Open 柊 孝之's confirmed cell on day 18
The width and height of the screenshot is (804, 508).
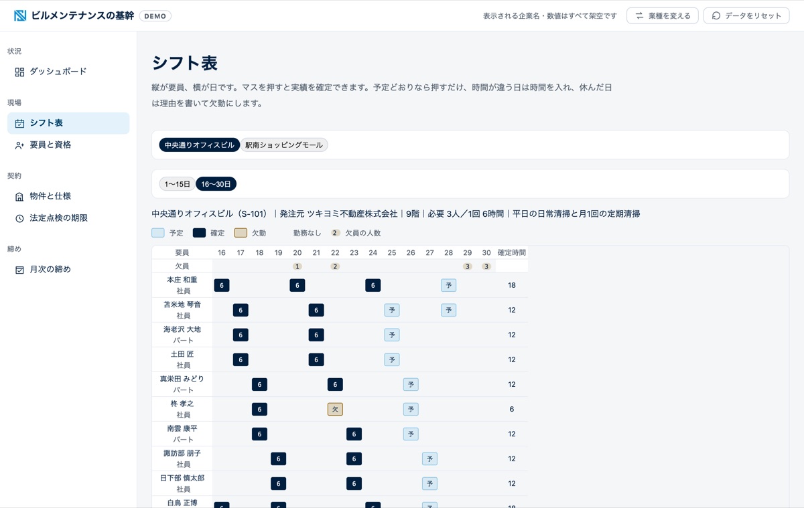(x=259, y=409)
